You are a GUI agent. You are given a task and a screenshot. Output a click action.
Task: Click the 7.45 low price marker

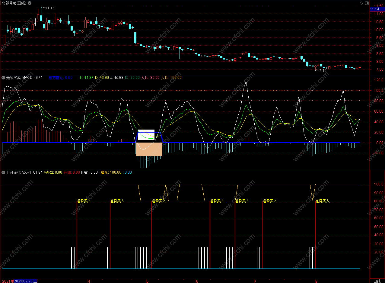coord(323,70)
